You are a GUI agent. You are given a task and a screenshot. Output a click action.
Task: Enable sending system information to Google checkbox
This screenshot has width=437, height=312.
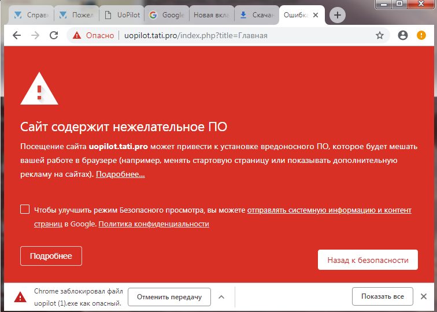pyautogui.click(x=25, y=209)
